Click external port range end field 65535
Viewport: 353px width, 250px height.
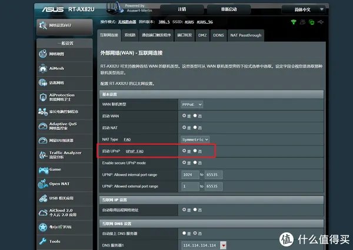214,186
